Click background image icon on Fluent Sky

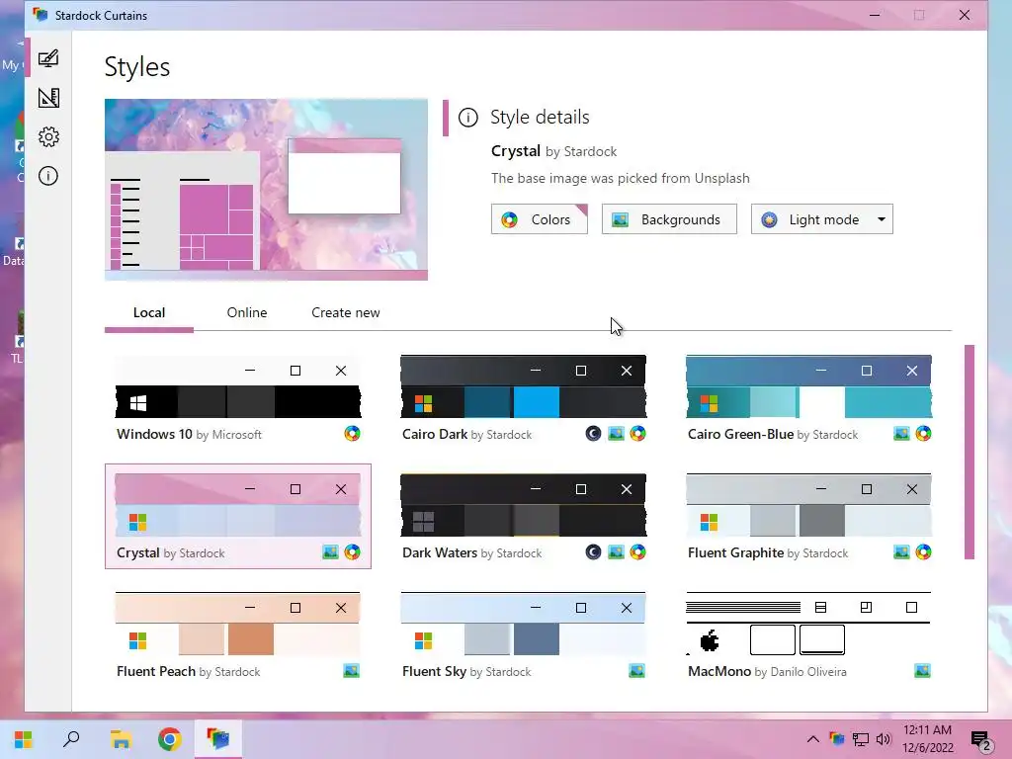(636, 671)
